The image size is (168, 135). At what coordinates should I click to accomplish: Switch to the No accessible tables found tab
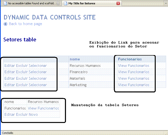32,3
